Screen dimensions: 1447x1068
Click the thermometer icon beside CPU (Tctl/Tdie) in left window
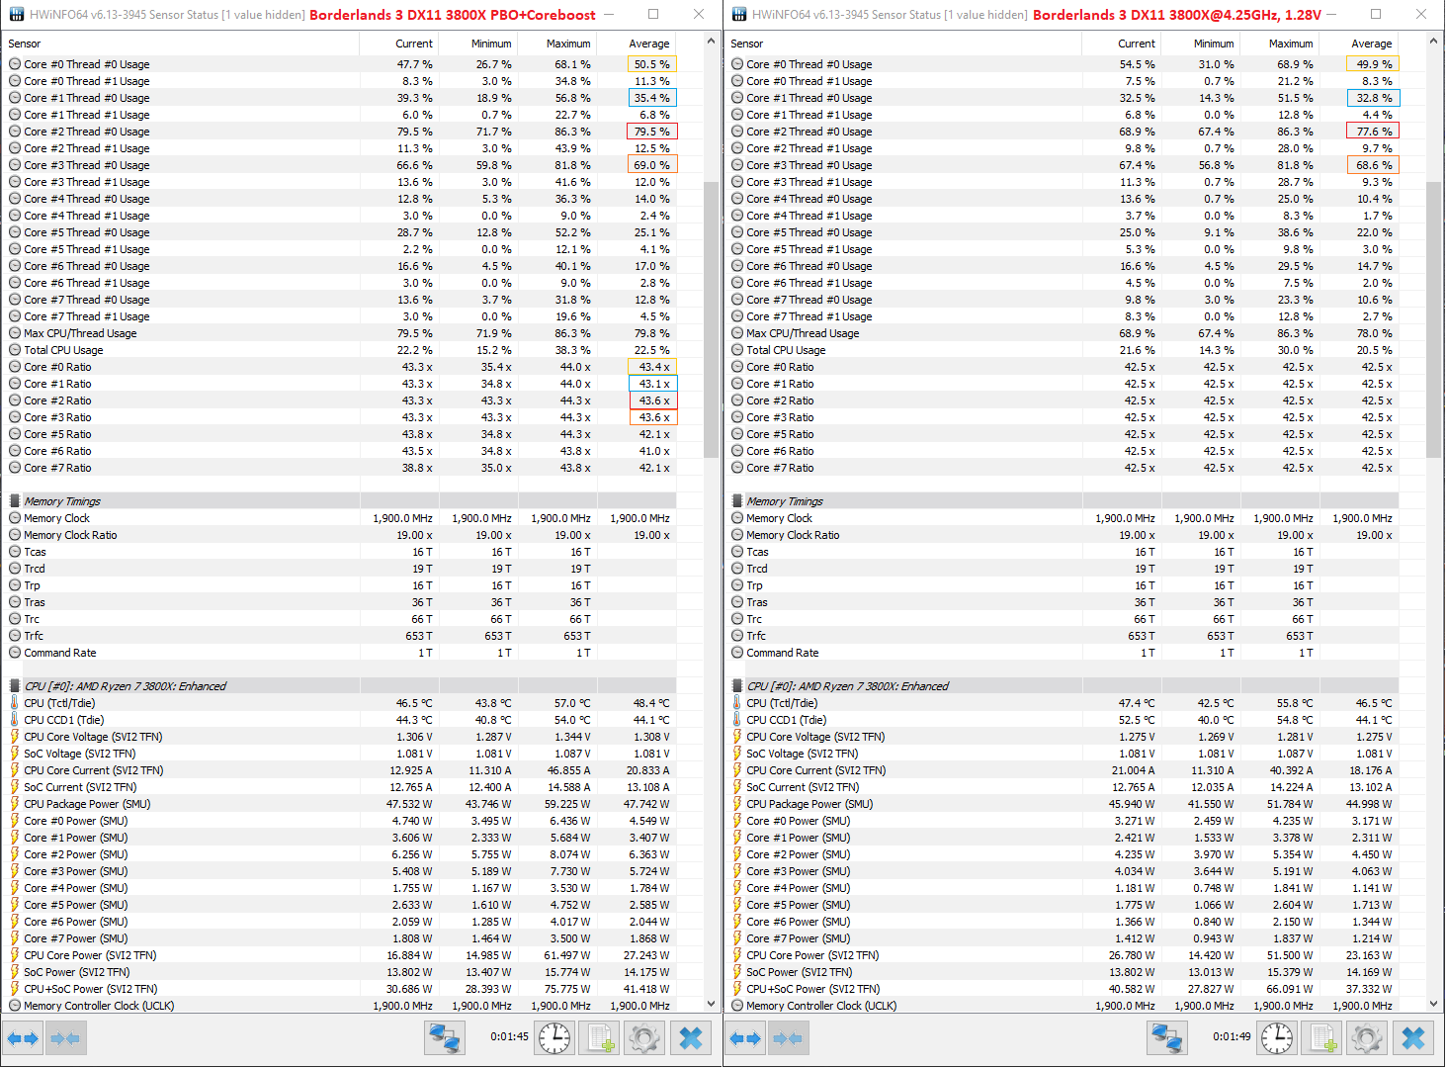pyautogui.click(x=15, y=703)
